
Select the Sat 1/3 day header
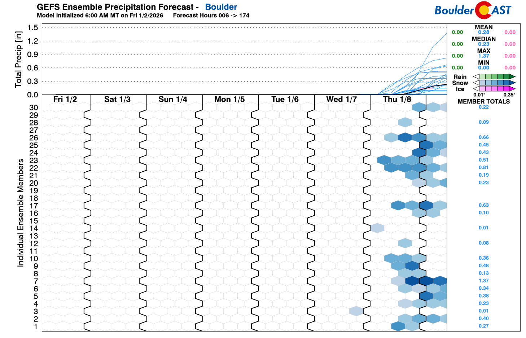point(117,100)
